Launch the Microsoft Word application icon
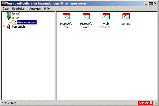The image size is (159, 106). (86, 16)
